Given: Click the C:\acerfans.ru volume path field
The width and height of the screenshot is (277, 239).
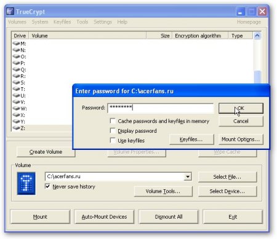Looking at the screenshot, I should (114, 176).
